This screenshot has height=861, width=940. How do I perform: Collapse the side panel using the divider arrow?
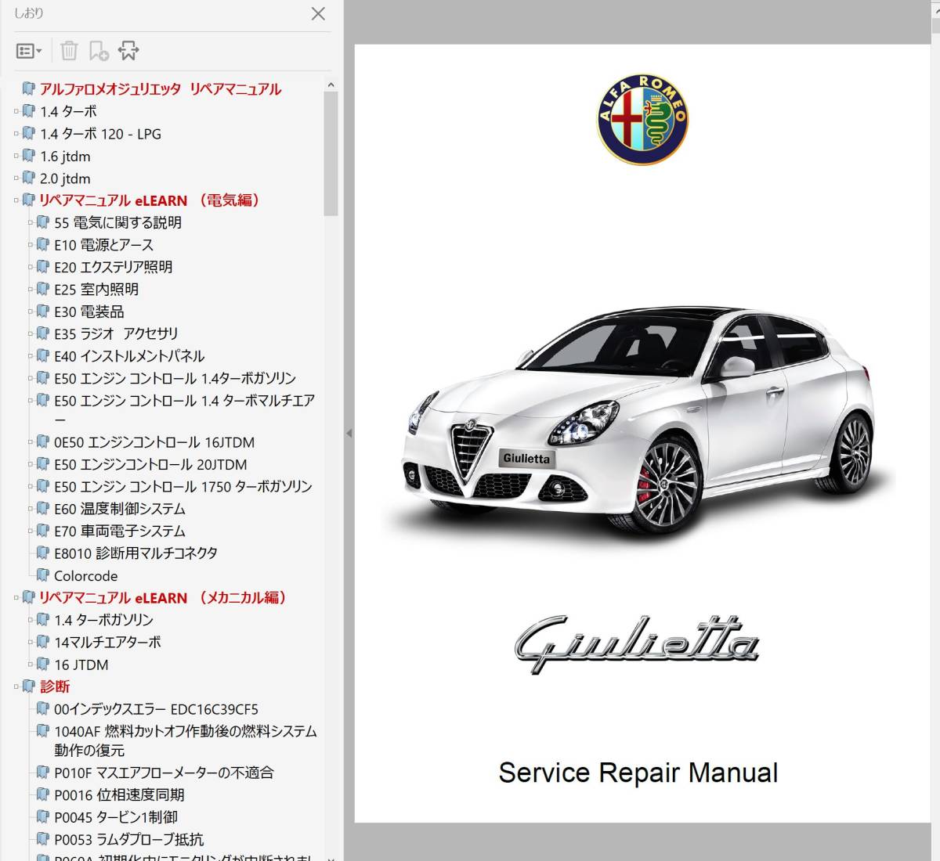(349, 433)
